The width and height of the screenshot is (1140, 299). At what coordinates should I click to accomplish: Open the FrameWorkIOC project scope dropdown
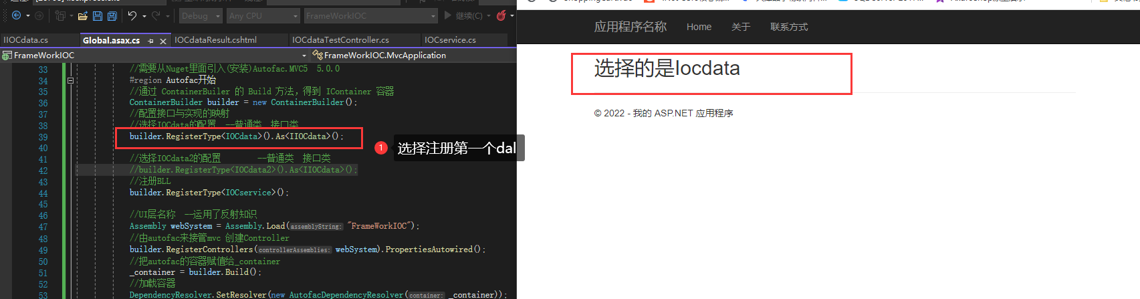(154, 56)
